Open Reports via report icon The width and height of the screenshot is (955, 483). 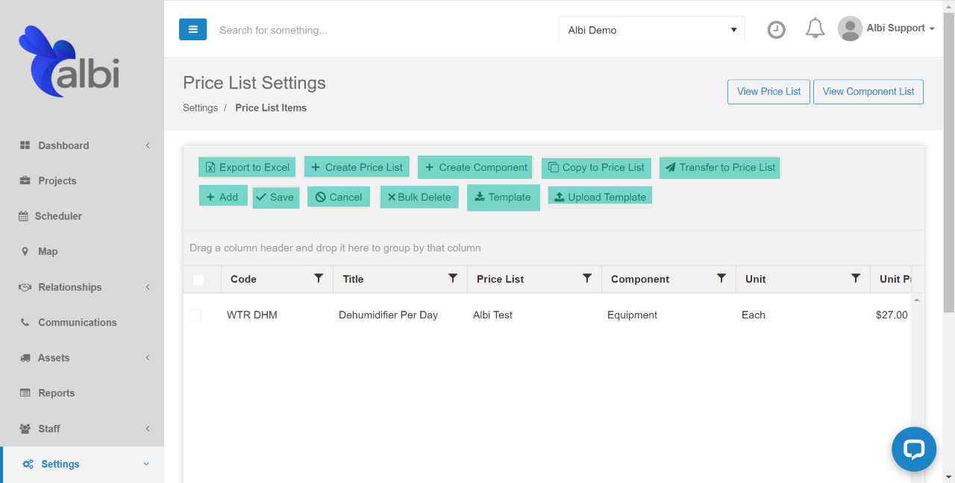coord(26,393)
